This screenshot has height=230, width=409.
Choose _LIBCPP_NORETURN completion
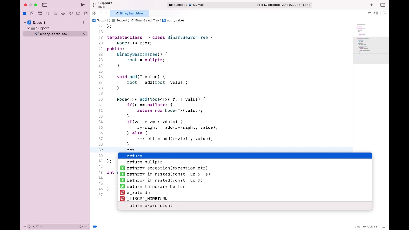245,199
